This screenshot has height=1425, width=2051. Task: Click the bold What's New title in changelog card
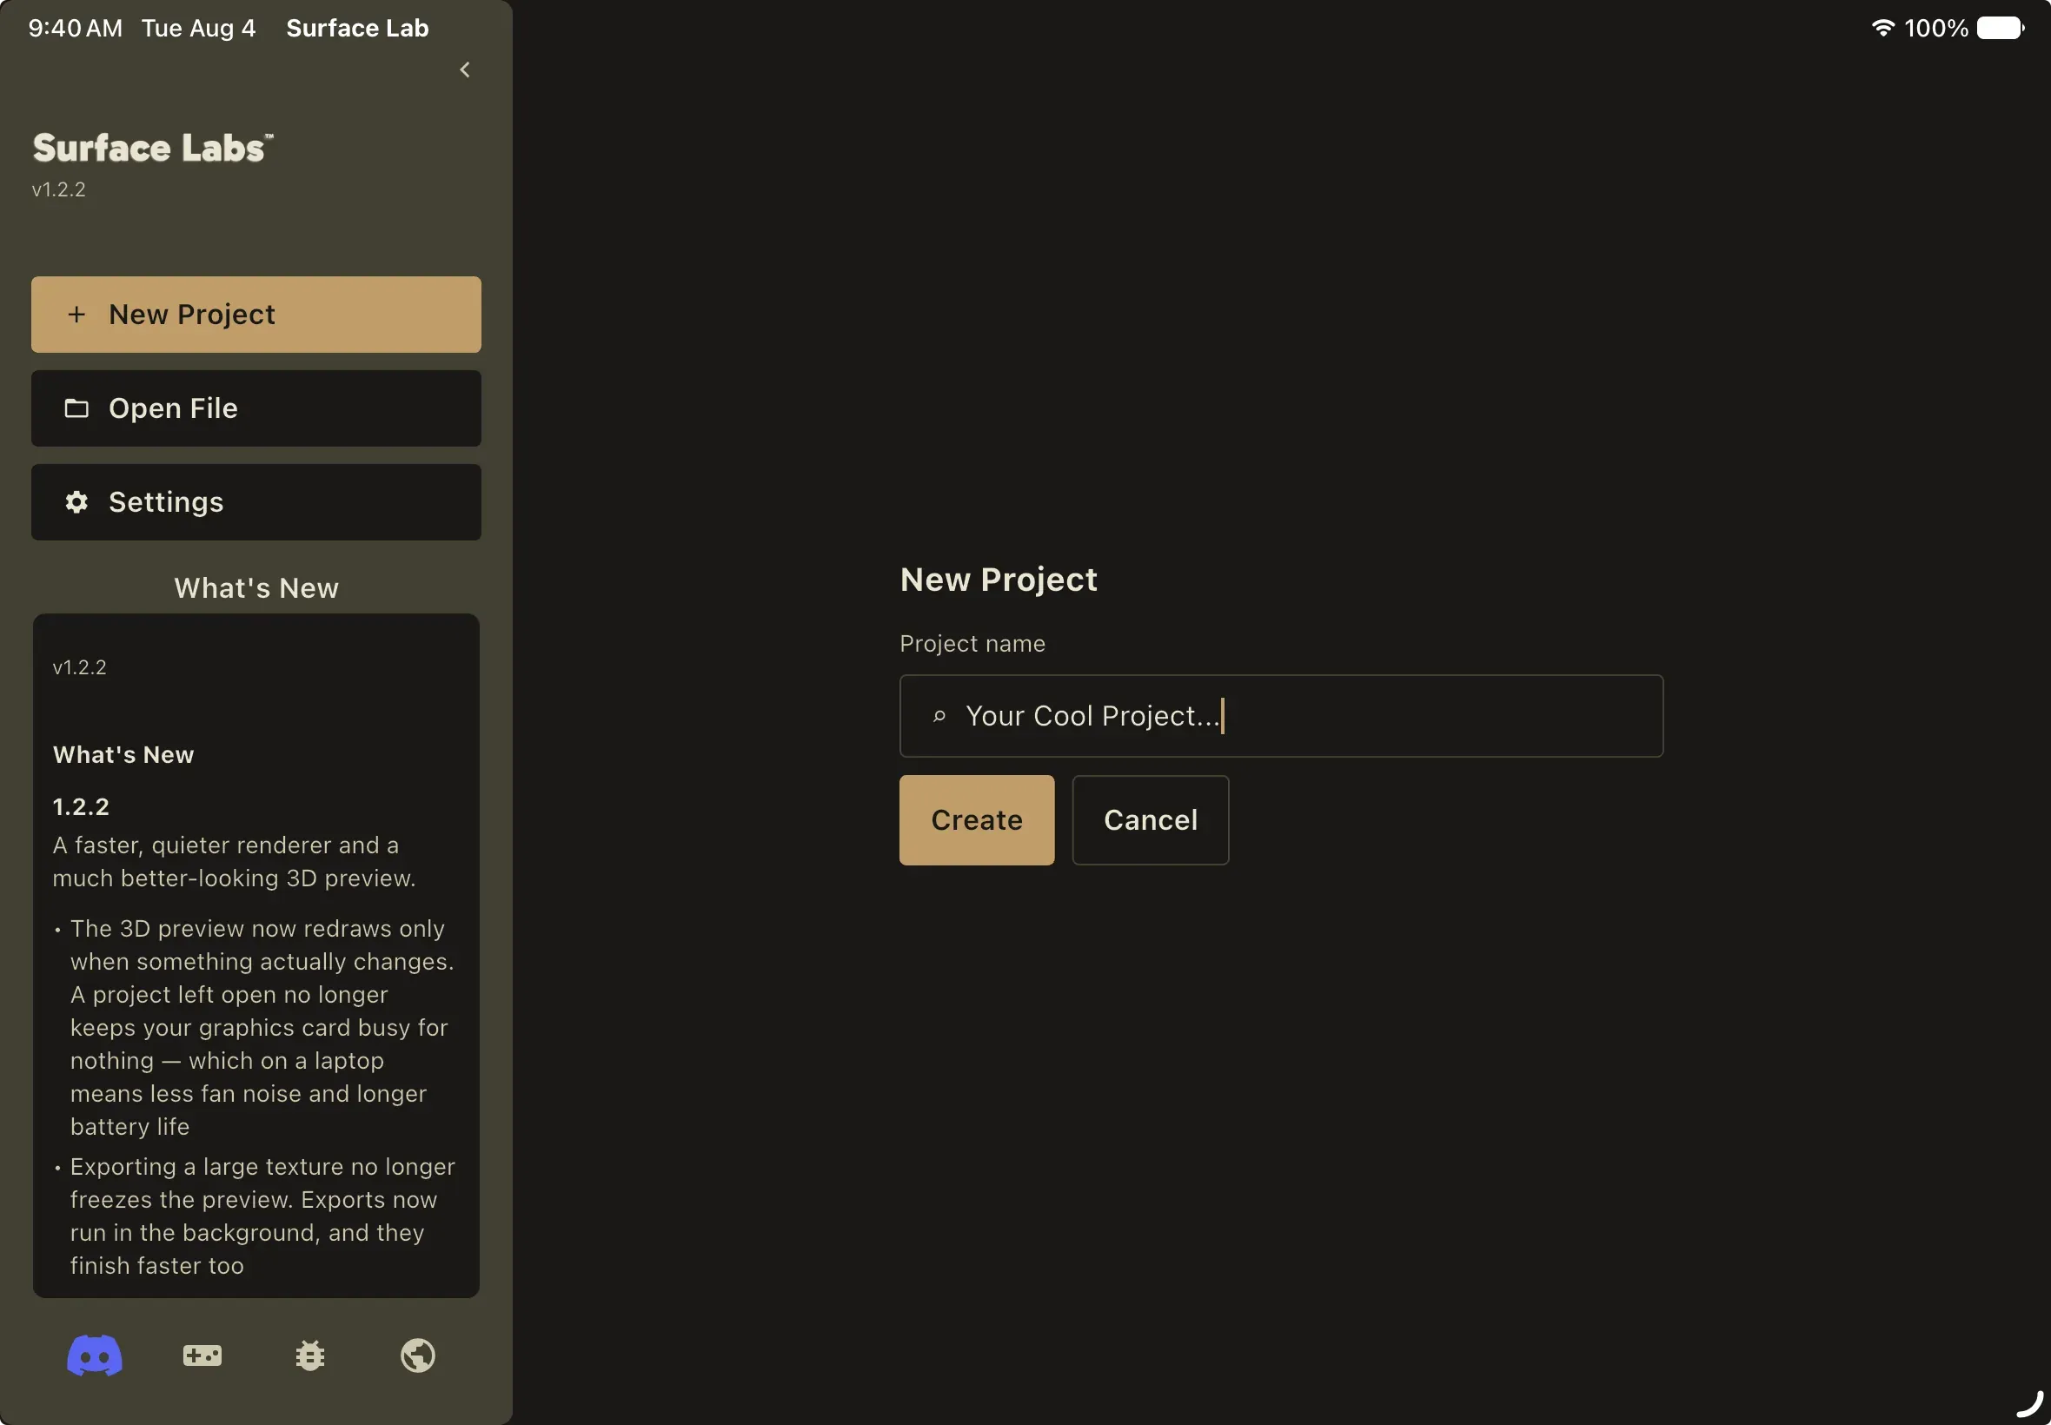(123, 754)
